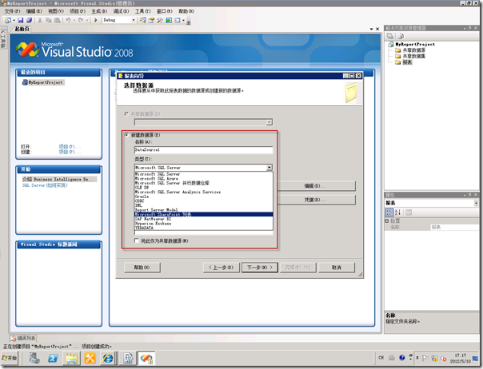
Task: Click the Cancel button in wizard
Action: pos(337,268)
